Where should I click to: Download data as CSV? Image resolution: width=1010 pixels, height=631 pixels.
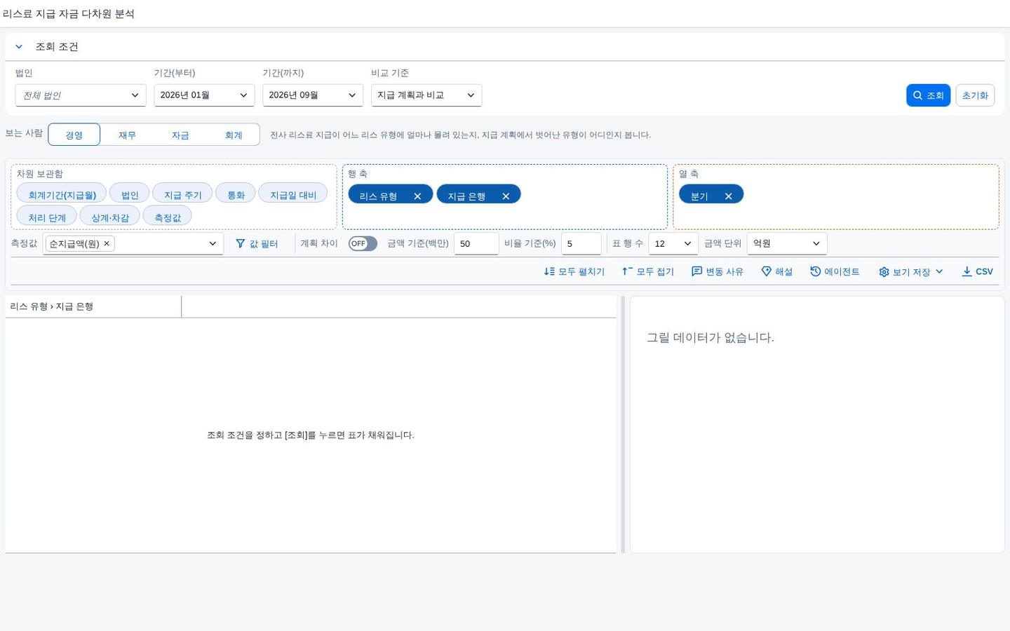977,271
